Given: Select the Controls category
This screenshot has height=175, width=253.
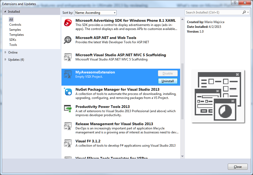Looking at the screenshot, I should pyautogui.click(x=15, y=25).
